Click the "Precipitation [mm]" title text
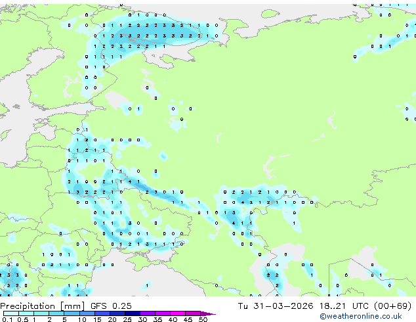This screenshot has height=322, width=416. click(43, 306)
